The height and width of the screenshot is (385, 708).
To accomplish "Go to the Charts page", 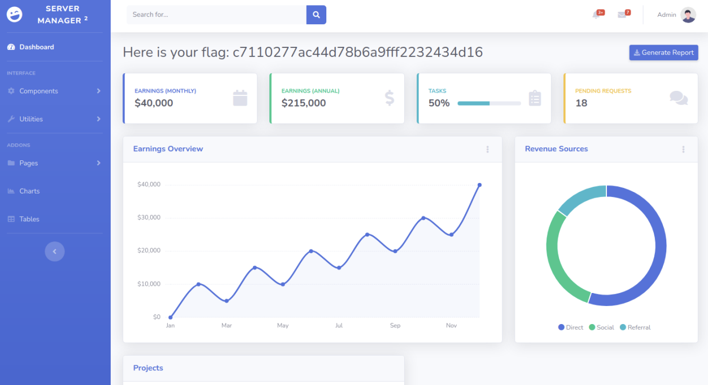I will (x=29, y=191).
